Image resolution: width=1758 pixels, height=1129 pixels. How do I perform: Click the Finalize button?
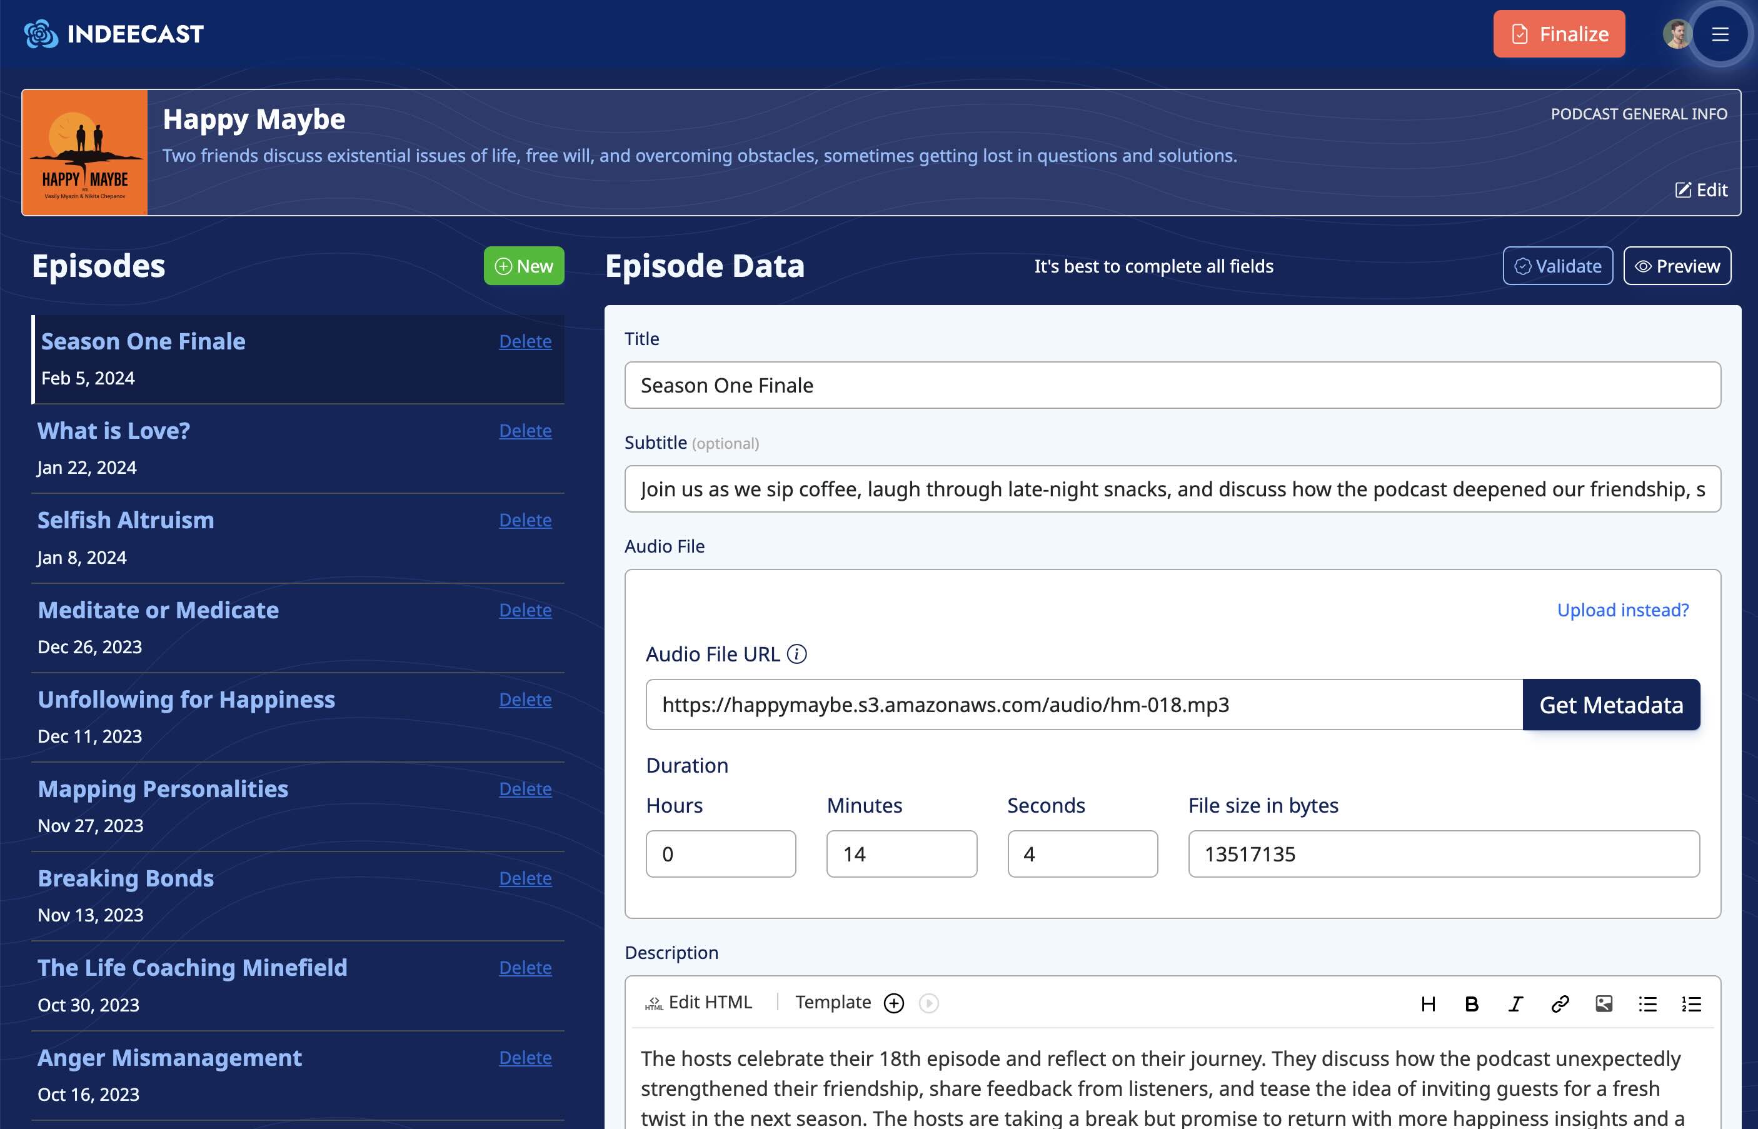(x=1559, y=34)
